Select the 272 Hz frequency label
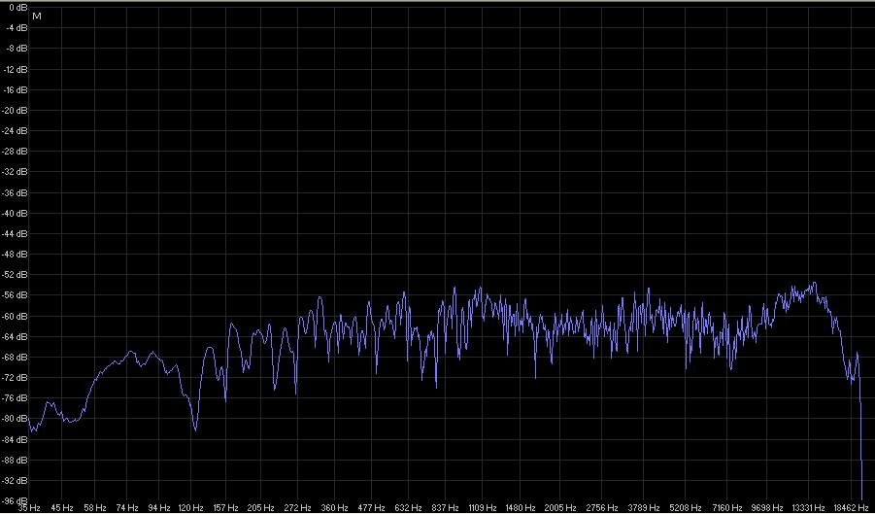Viewport: 875px width, 514px height. [x=297, y=508]
